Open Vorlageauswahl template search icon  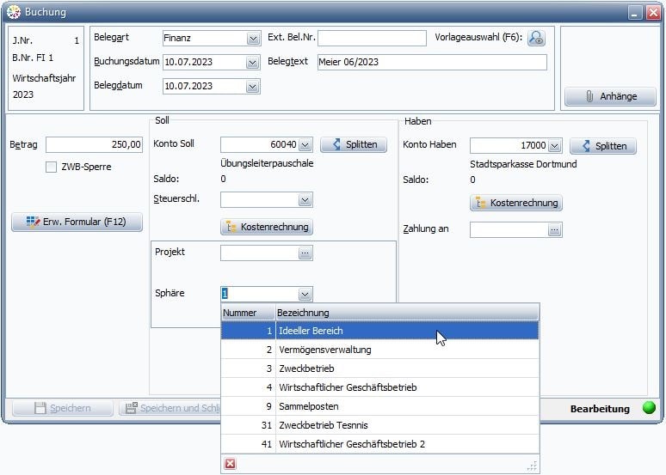pyautogui.click(x=536, y=38)
